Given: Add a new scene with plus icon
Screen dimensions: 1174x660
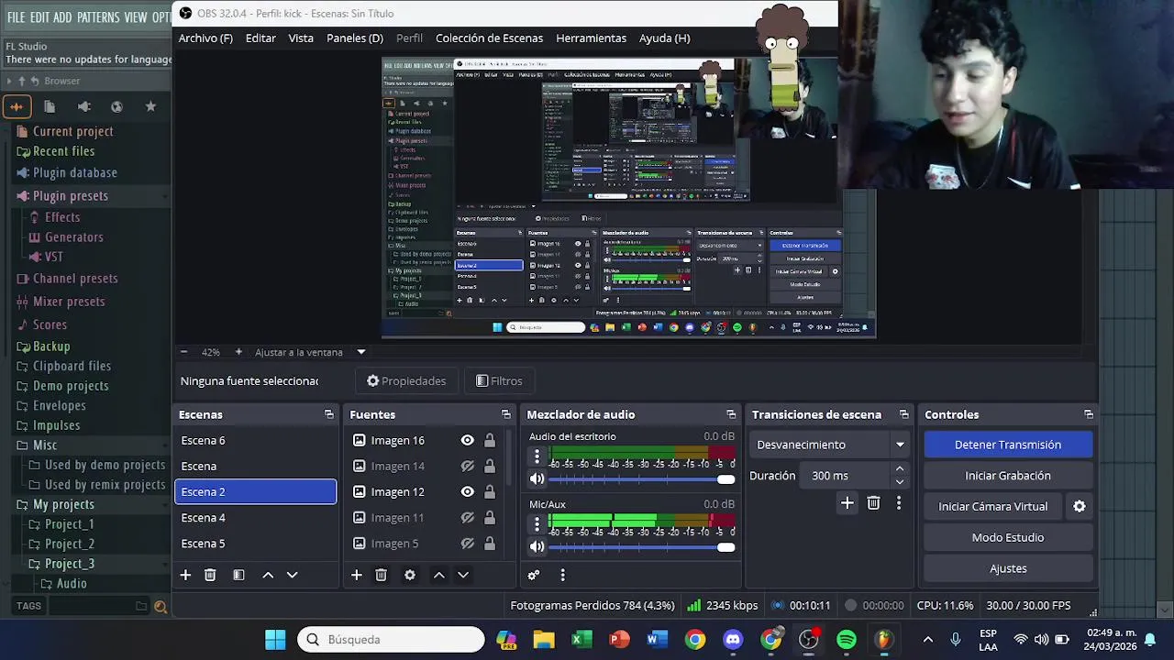Looking at the screenshot, I should 185,575.
